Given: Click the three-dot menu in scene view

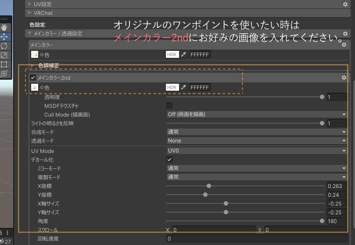Looking at the screenshot, I should pyautogui.click(x=7, y=233).
